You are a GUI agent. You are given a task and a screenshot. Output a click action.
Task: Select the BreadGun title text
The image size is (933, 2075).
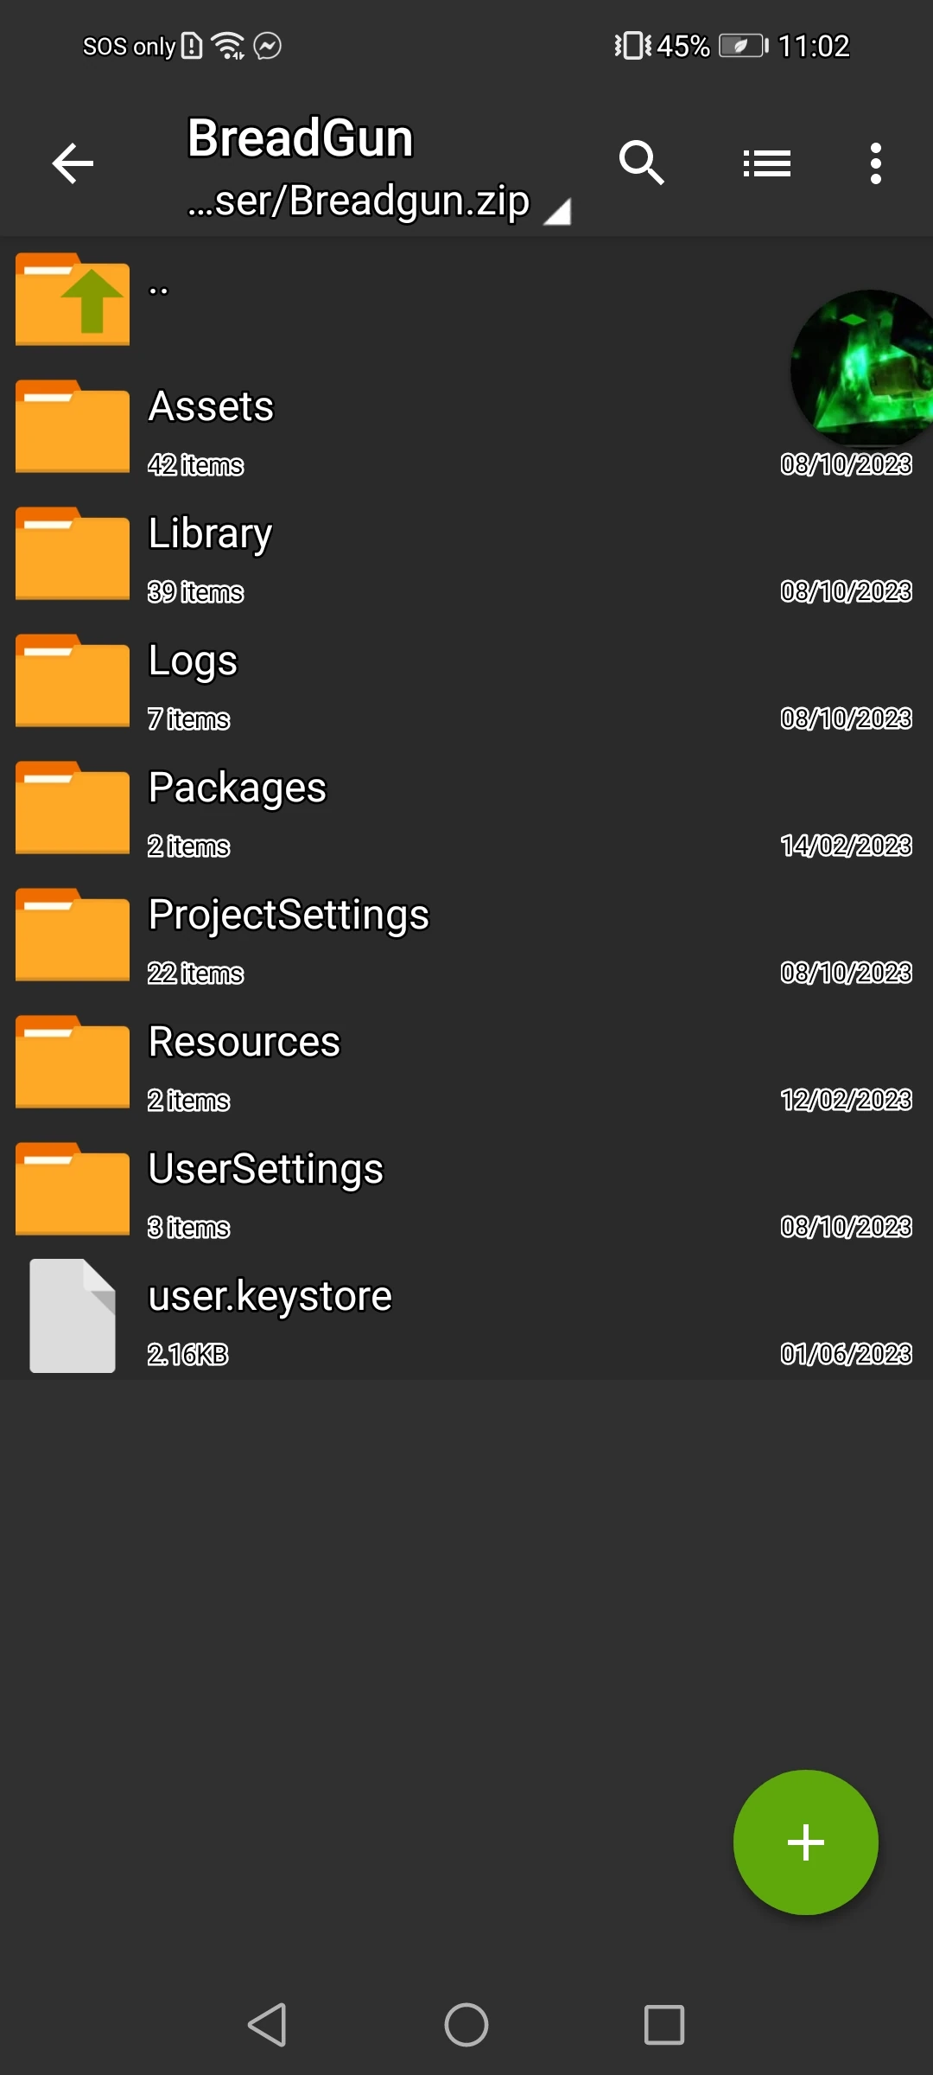pyautogui.click(x=300, y=137)
